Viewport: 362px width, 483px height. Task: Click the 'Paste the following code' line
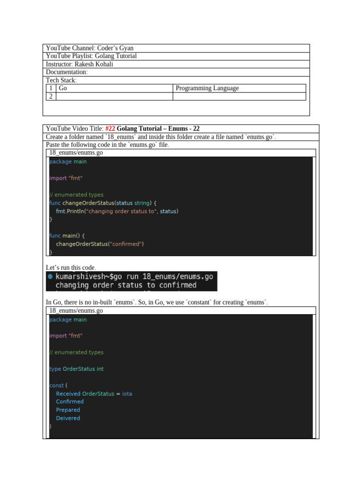(x=107, y=145)
